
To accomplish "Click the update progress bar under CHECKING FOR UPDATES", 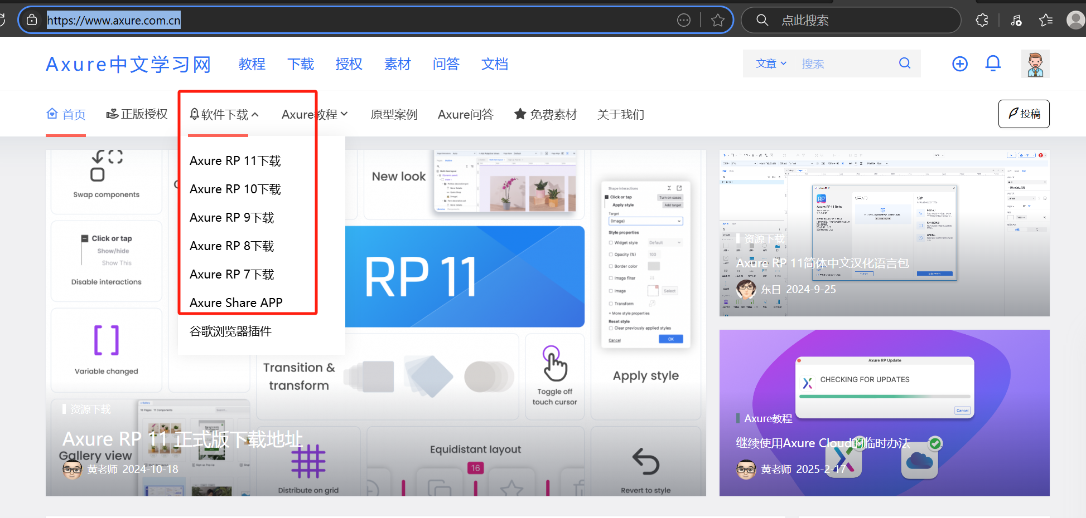I will (884, 397).
